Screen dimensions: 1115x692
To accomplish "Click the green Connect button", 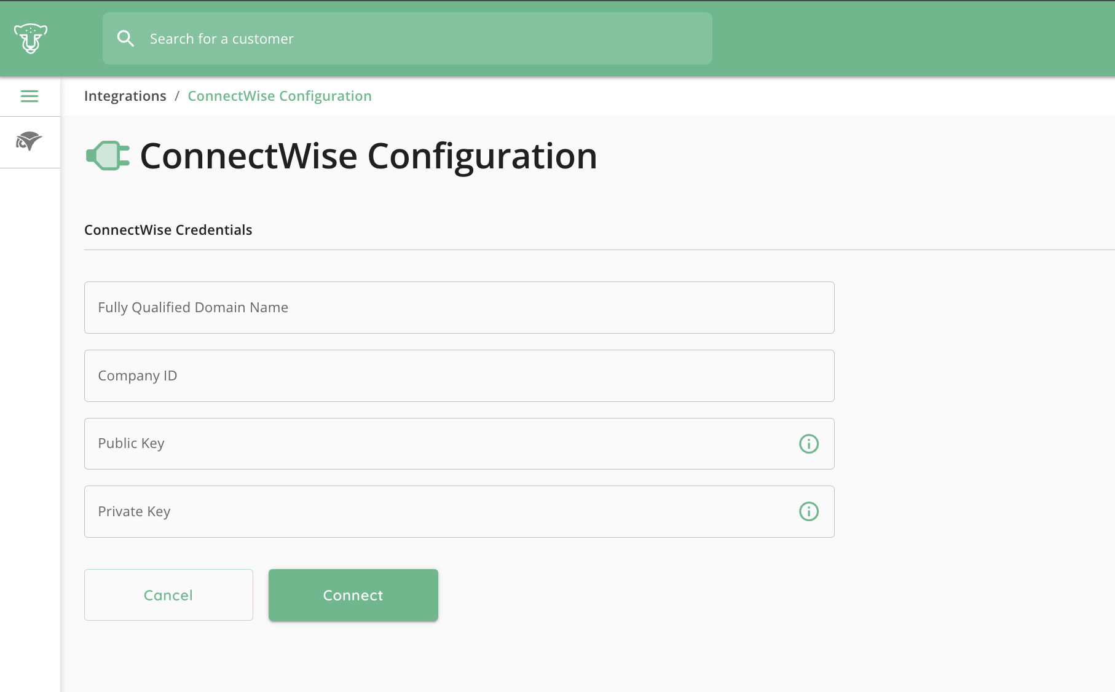I will (353, 595).
